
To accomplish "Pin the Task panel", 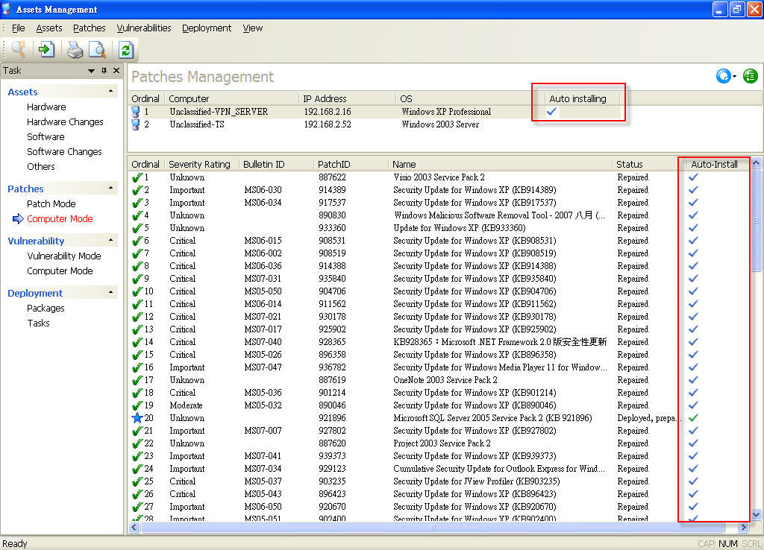I will tap(104, 71).
